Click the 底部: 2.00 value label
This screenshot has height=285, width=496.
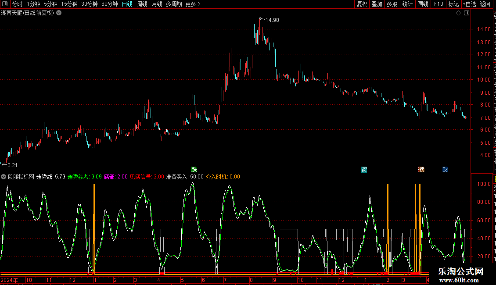pos(116,177)
